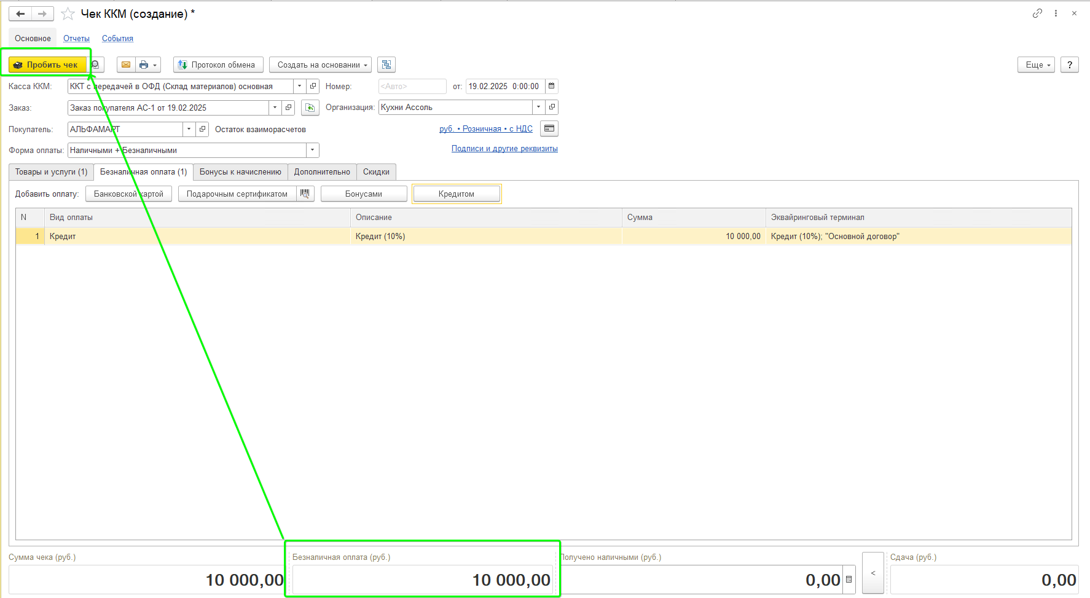Copy link via the chain icon

pos(1037,14)
